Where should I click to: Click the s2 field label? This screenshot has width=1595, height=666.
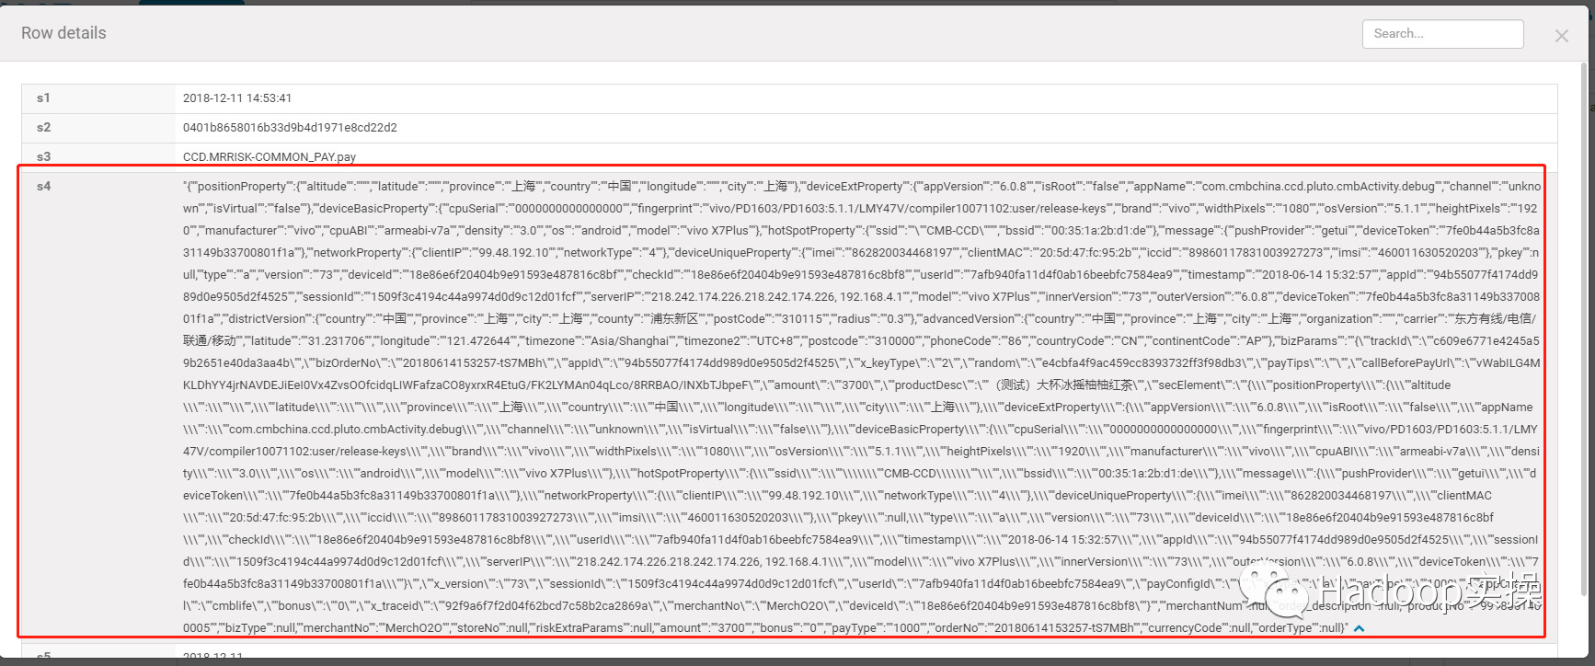pos(43,128)
